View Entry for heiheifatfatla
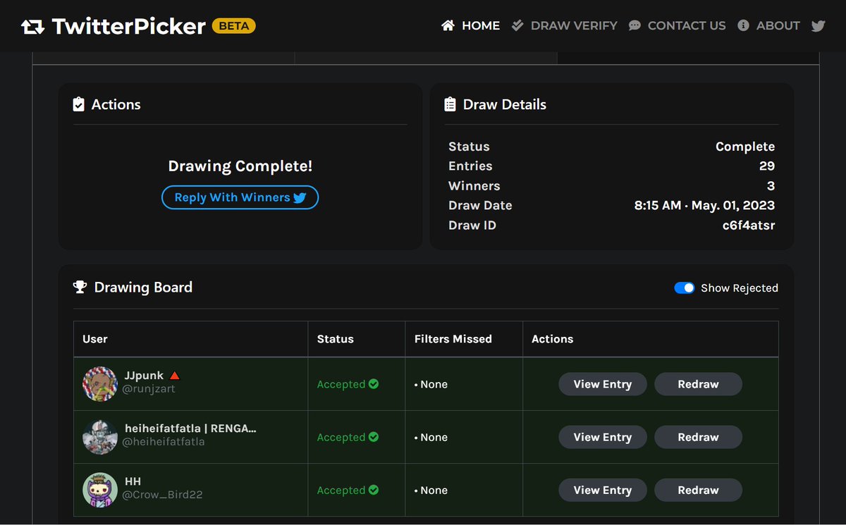The width and height of the screenshot is (846, 525). [603, 437]
